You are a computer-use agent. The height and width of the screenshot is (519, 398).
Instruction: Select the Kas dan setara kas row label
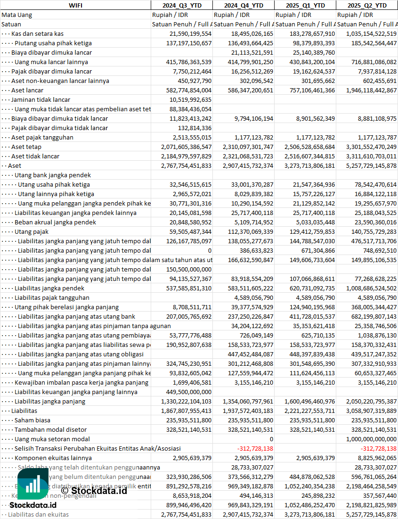point(37,34)
